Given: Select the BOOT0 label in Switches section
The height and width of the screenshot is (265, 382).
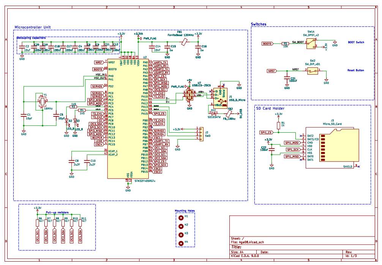Looking at the screenshot, I should pos(268,44).
